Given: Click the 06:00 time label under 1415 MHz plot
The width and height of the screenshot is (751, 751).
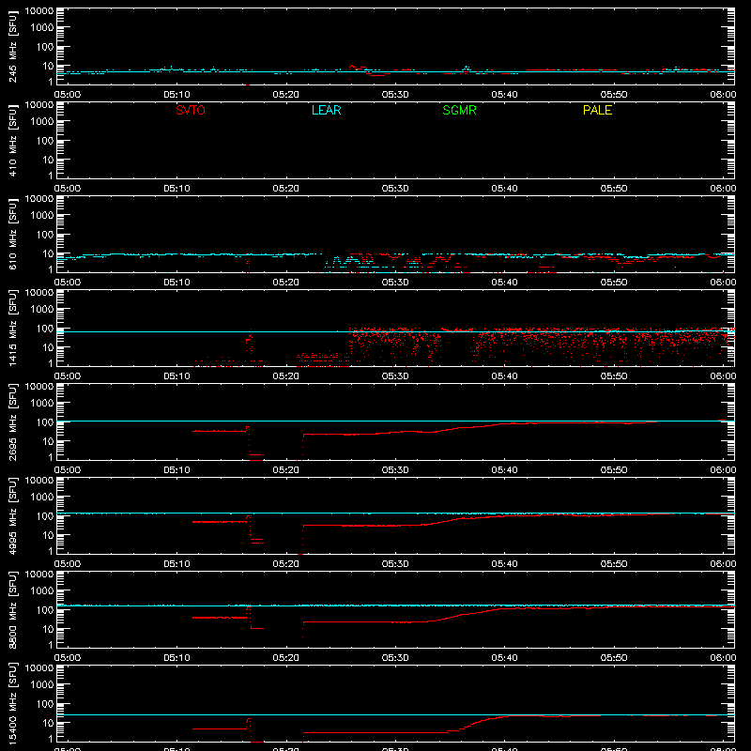Looking at the screenshot, I should 723,376.
